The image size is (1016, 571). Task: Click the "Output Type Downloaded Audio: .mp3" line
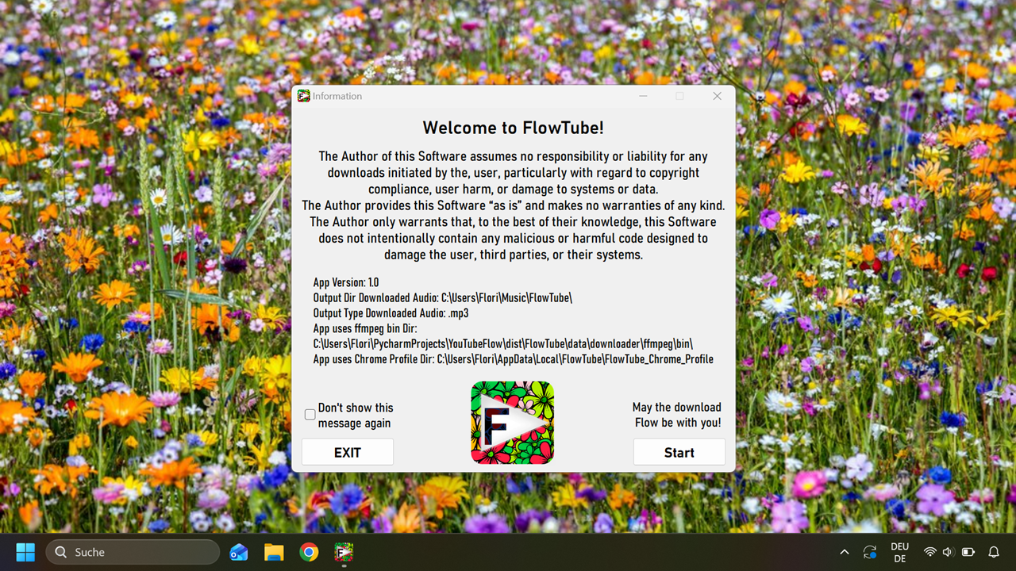391,313
